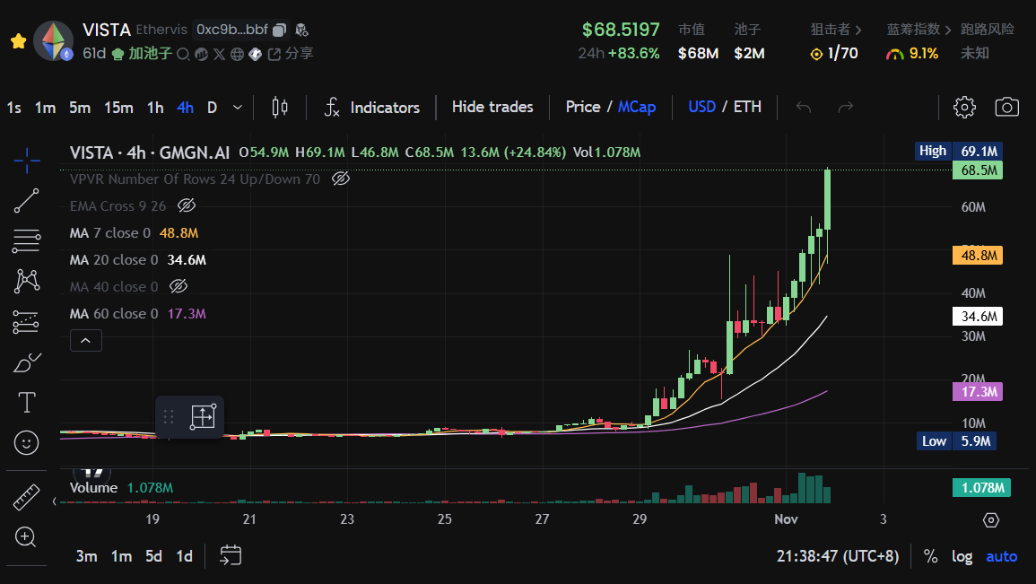
Task: Copy the 0xc9b...bbf contract address
Action: [x=279, y=30]
